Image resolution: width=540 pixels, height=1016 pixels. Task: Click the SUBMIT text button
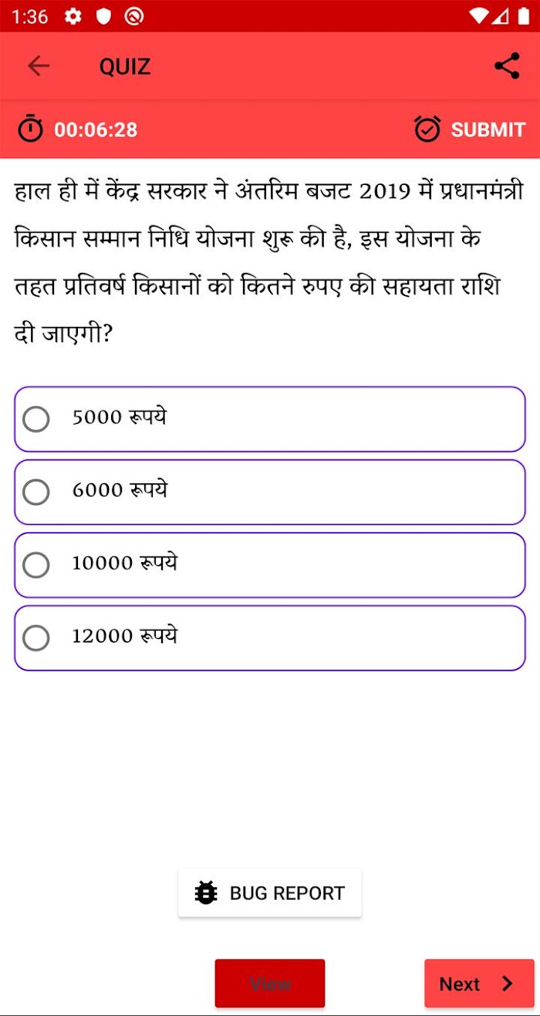tap(488, 130)
